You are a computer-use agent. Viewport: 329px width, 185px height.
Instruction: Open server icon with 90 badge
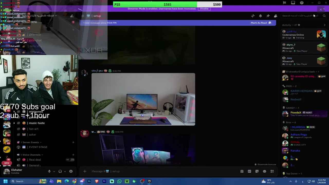[7, 141]
